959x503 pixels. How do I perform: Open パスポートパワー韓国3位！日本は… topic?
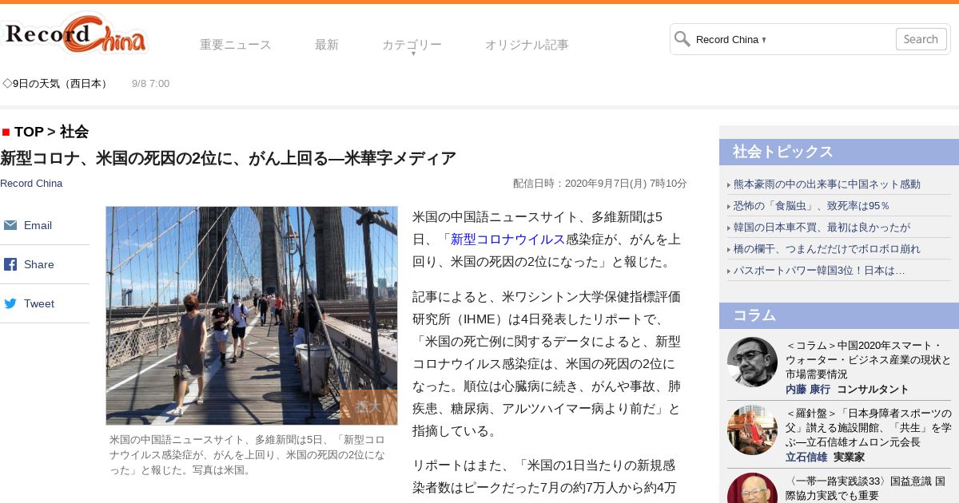(819, 270)
